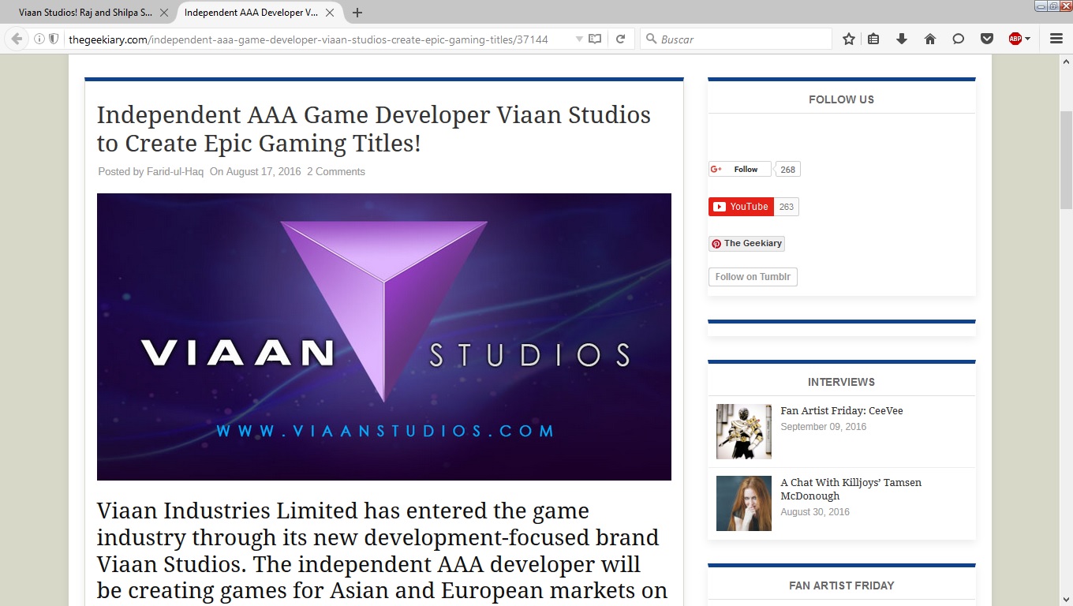This screenshot has height=606, width=1073.
Task: Click the Pocket save icon
Action: (987, 39)
